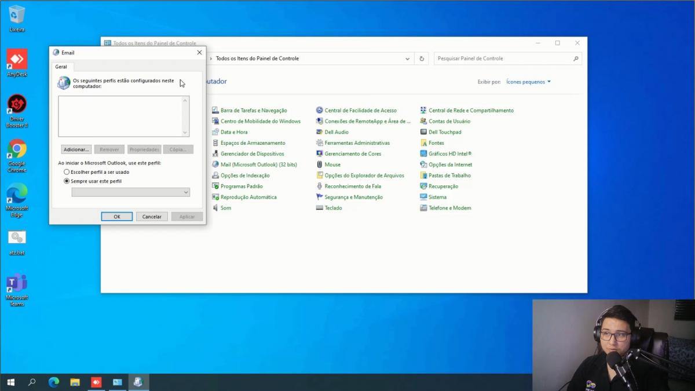Click Opções de Indexação icon

tap(215, 176)
